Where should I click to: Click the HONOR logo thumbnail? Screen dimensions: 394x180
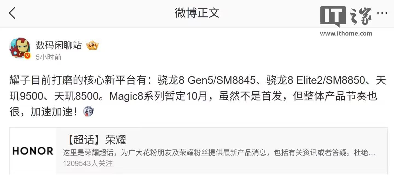tap(33, 151)
